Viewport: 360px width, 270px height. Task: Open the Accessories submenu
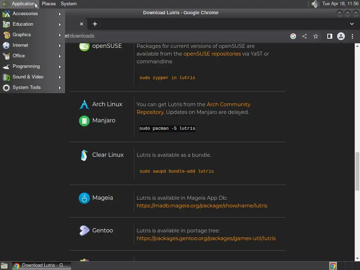(32, 14)
